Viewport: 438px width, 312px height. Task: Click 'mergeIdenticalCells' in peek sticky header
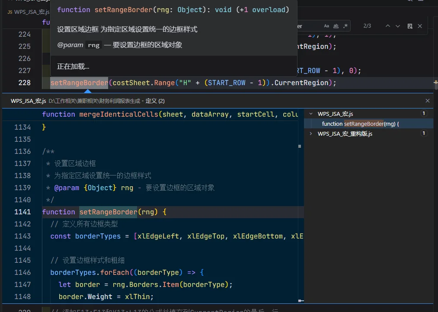pyautogui.click(x=119, y=115)
